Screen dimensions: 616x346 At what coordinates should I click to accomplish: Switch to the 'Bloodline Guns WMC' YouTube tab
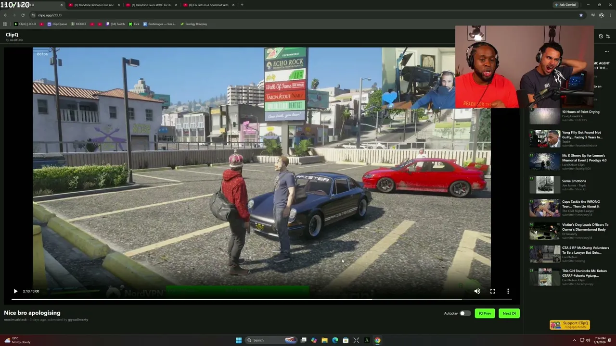tap(152, 5)
